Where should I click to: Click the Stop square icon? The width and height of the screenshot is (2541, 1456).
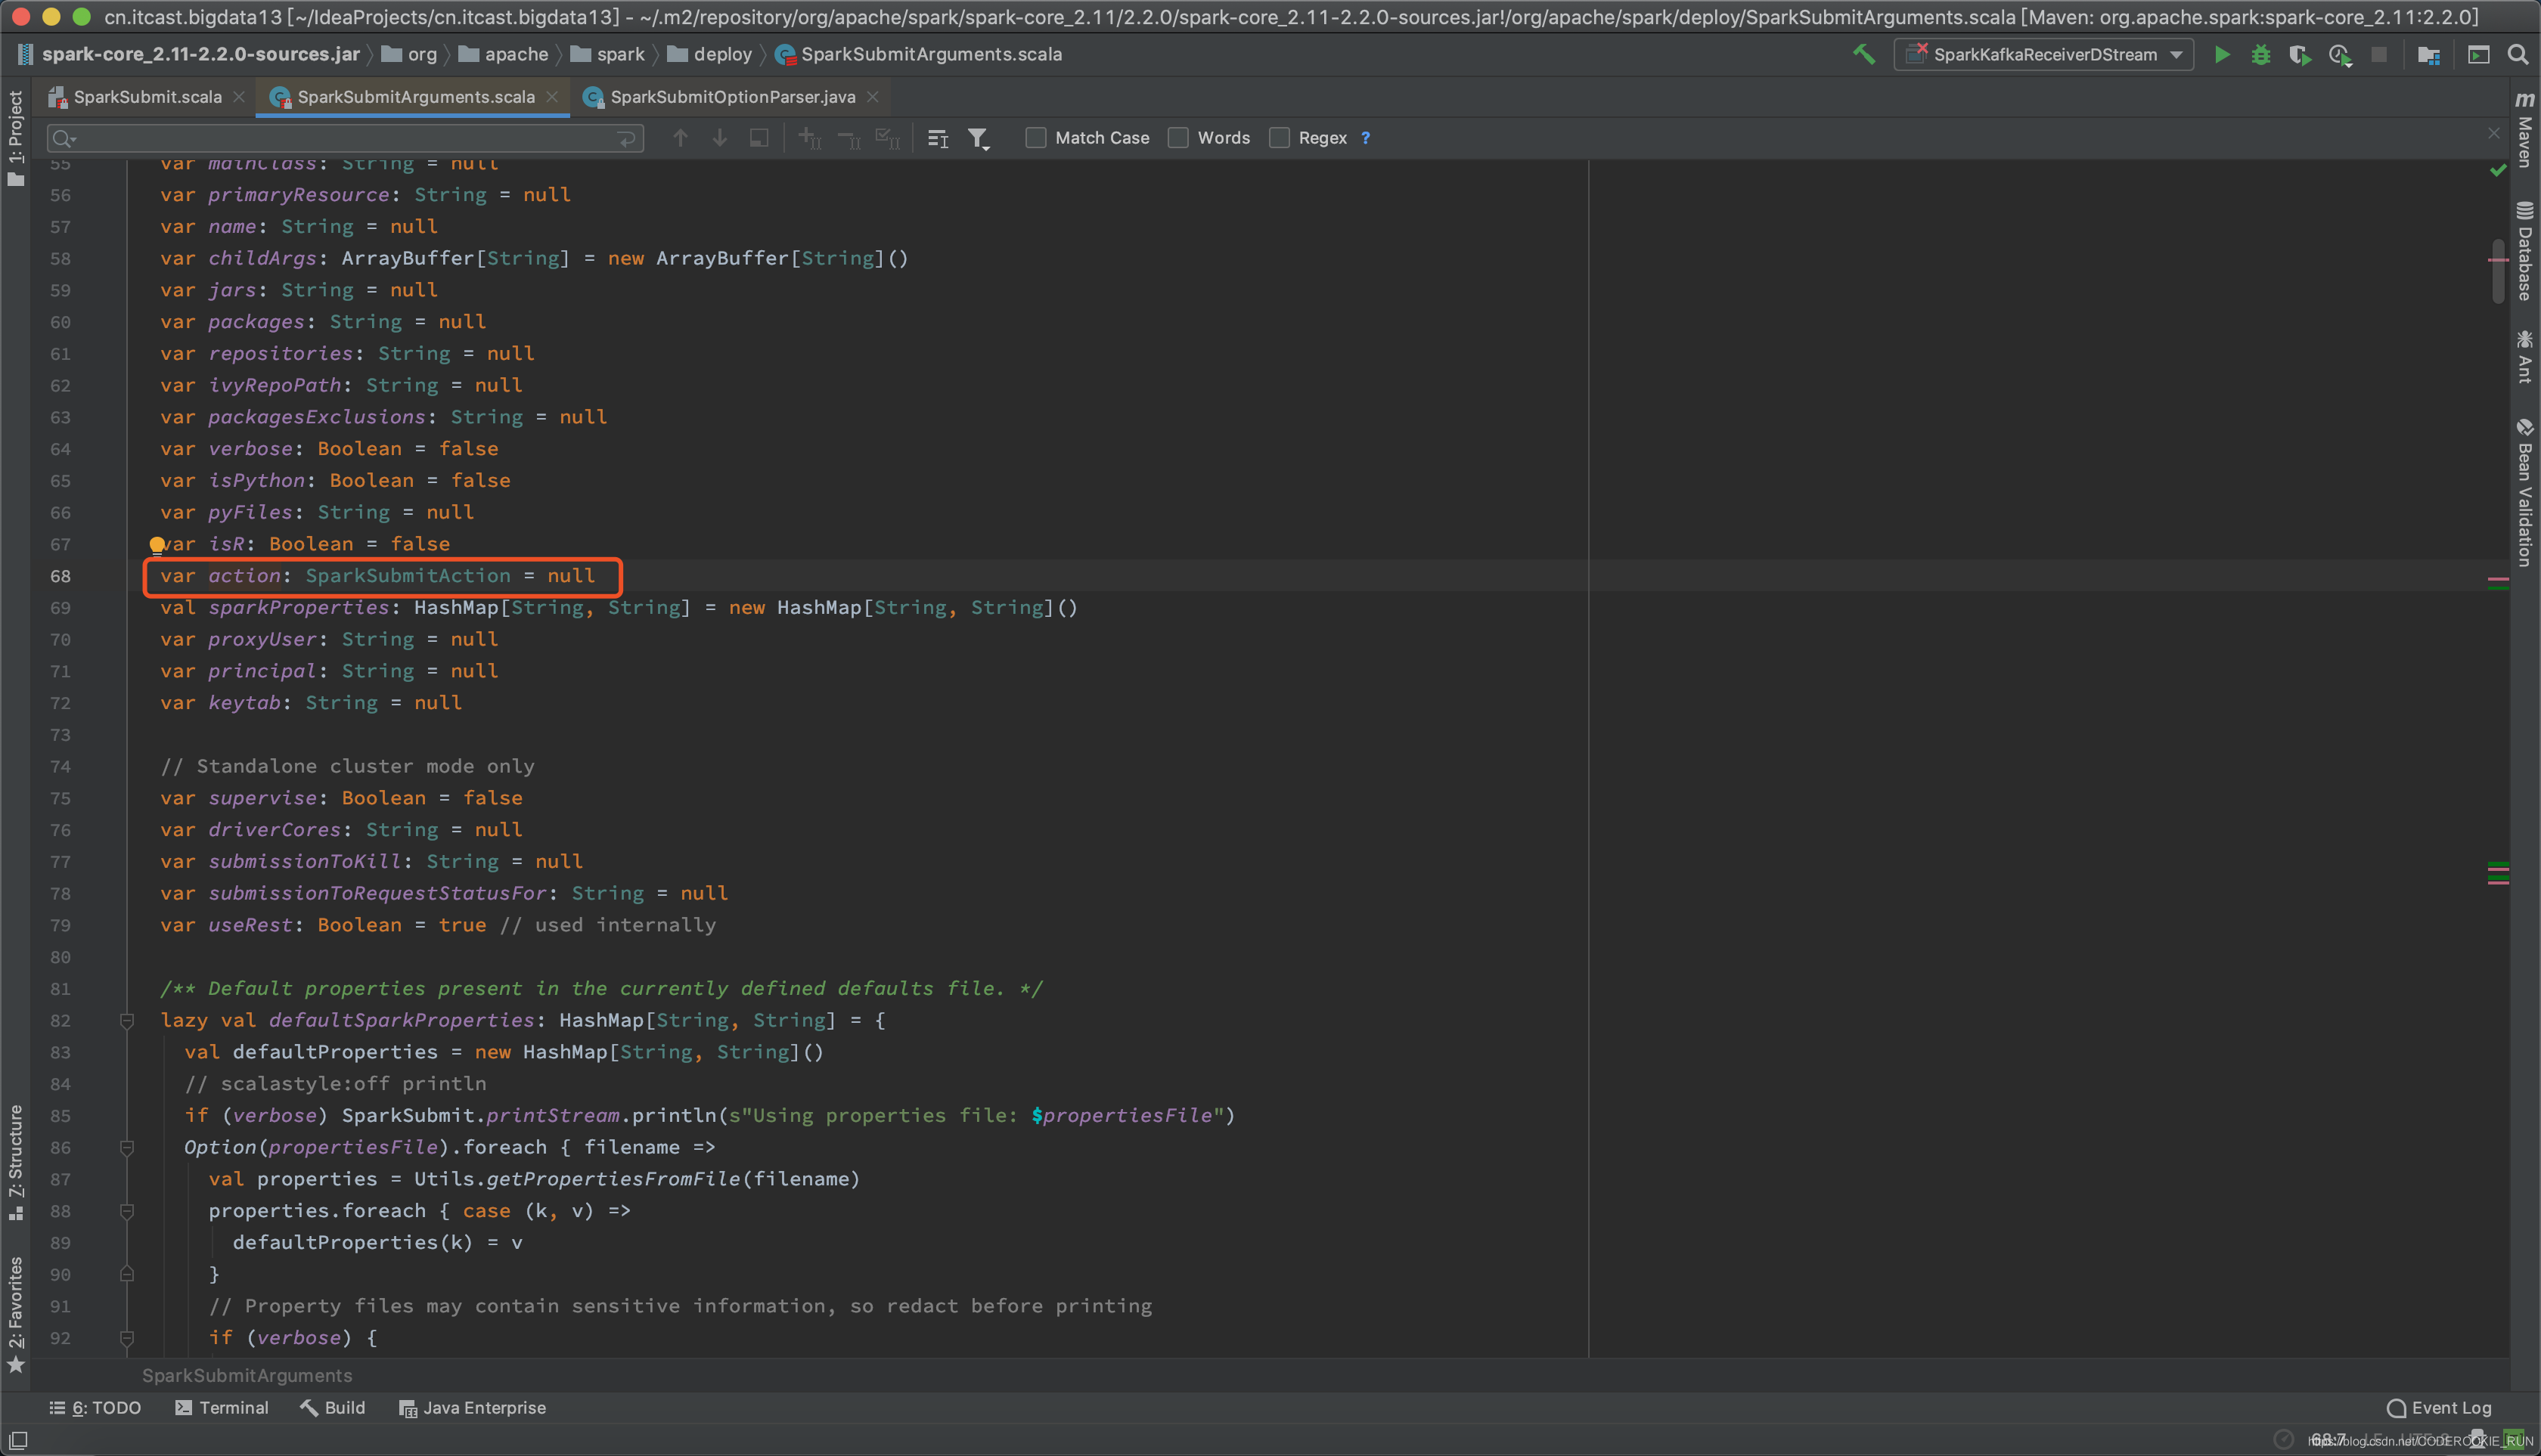point(2379,55)
